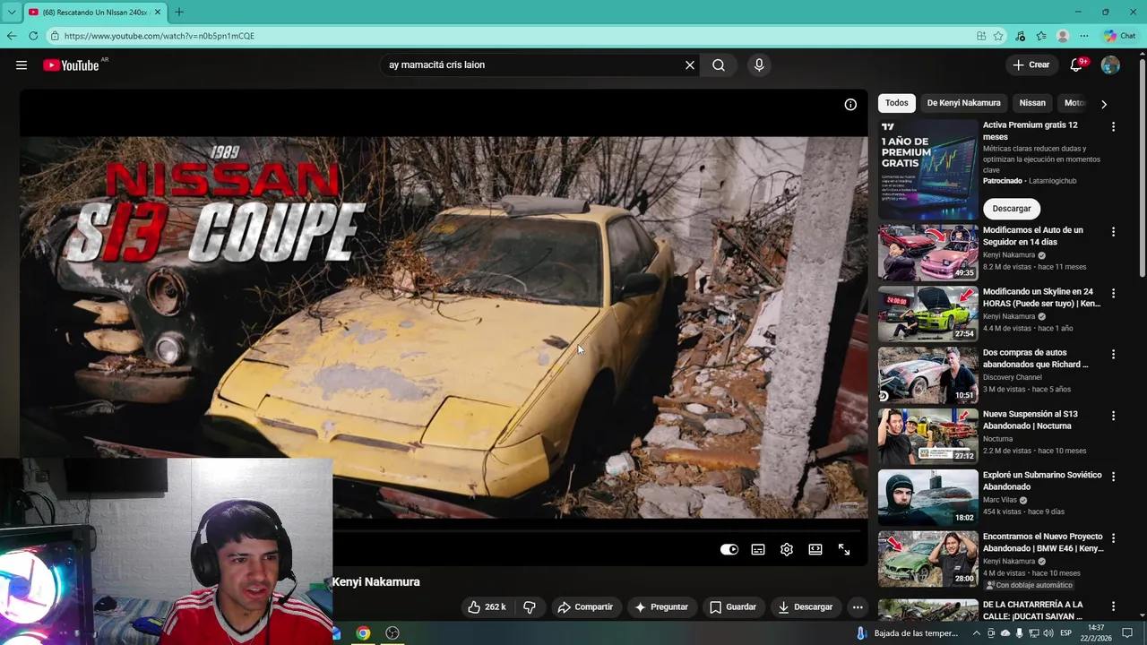The image size is (1147, 645).
Task: Open options for Nueva Suspensión al S13 video
Action: pyautogui.click(x=1113, y=416)
